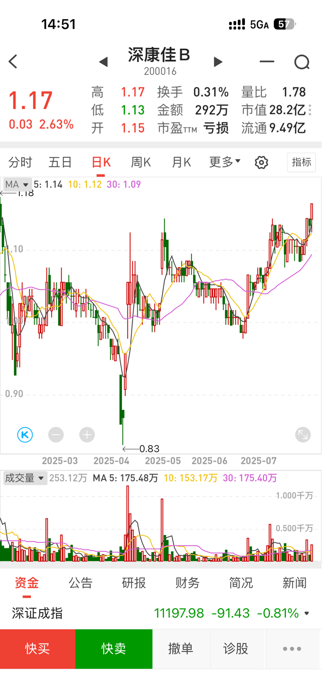Tap the 深证成指 index name
The image size is (322, 697).
click(x=37, y=613)
